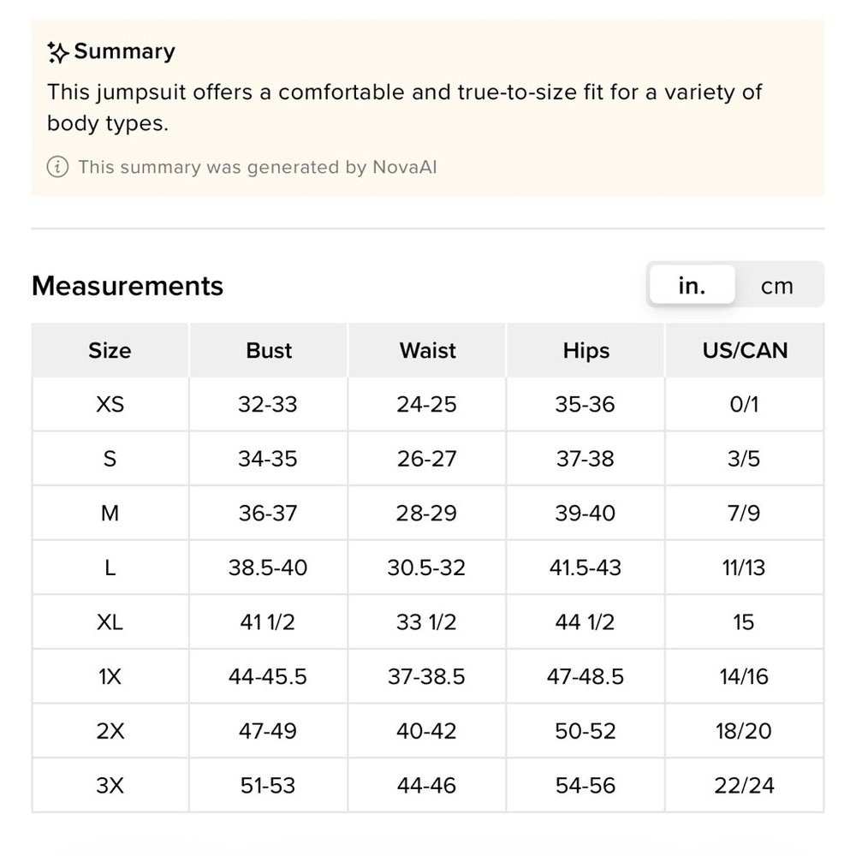
Task: Click the Summary heading text
Action: coord(124,51)
